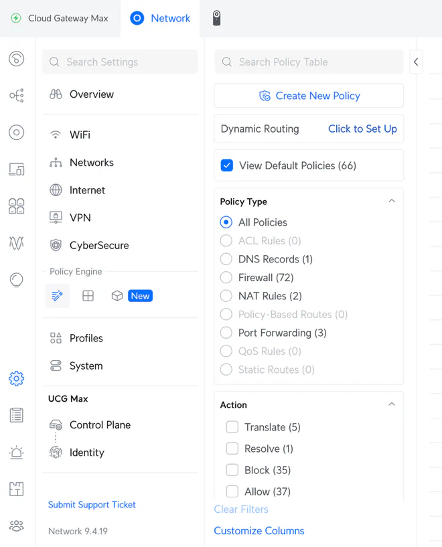The image size is (442, 547).
Task: Collapse the Action filter section
Action: coord(391,404)
